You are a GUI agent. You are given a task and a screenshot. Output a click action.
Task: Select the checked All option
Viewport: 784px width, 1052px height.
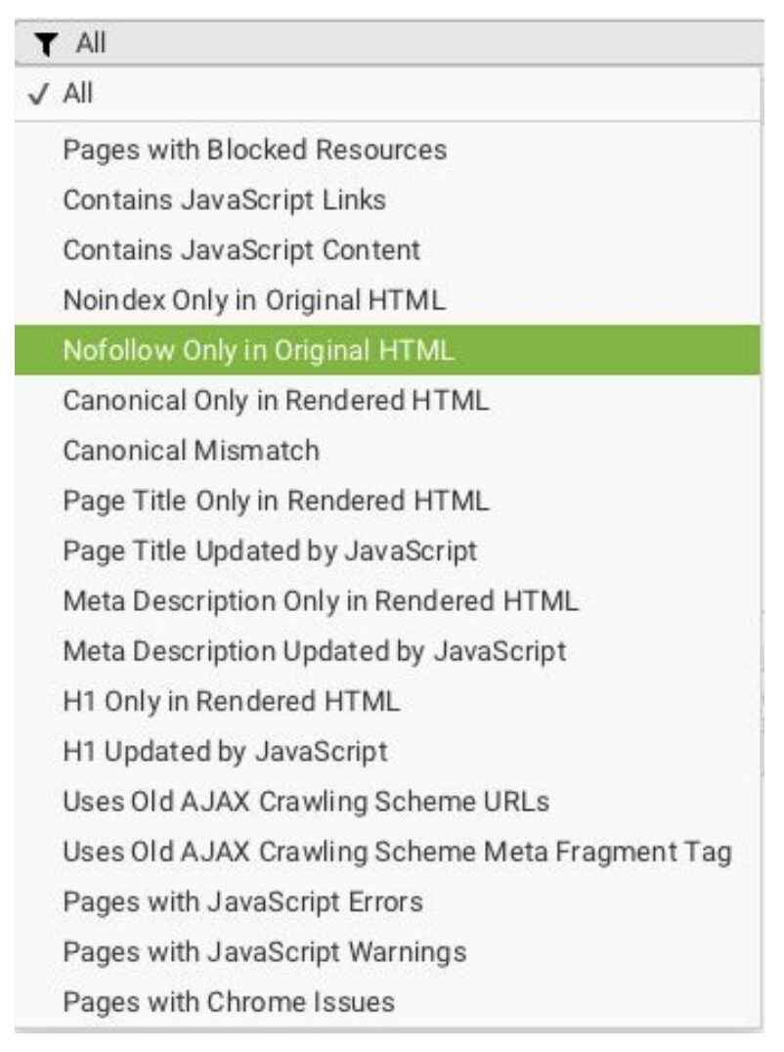[388, 93]
